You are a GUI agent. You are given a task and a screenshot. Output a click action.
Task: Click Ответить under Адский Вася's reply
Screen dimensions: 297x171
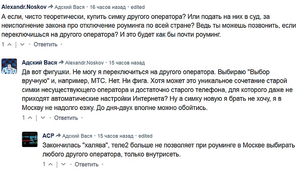(66, 118)
